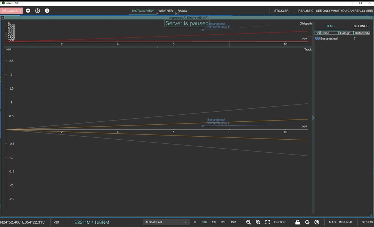Image resolution: width=374 pixels, height=227 pixels.
Task: Sort by the Distance(NM) column header
Action: pos(362,33)
